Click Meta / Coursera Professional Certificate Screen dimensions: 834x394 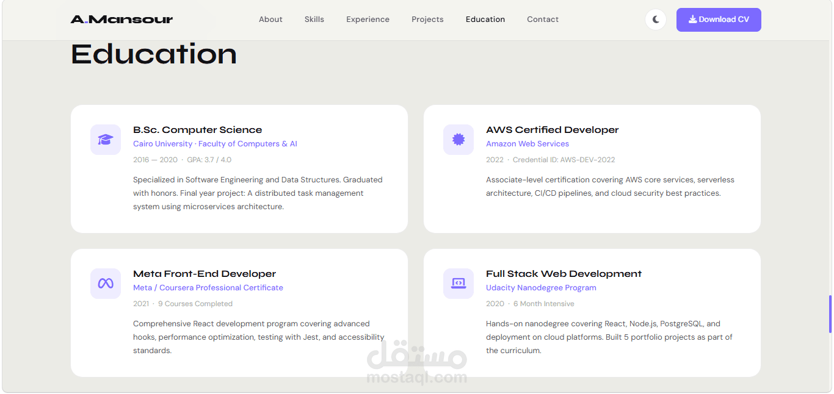(208, 288)
